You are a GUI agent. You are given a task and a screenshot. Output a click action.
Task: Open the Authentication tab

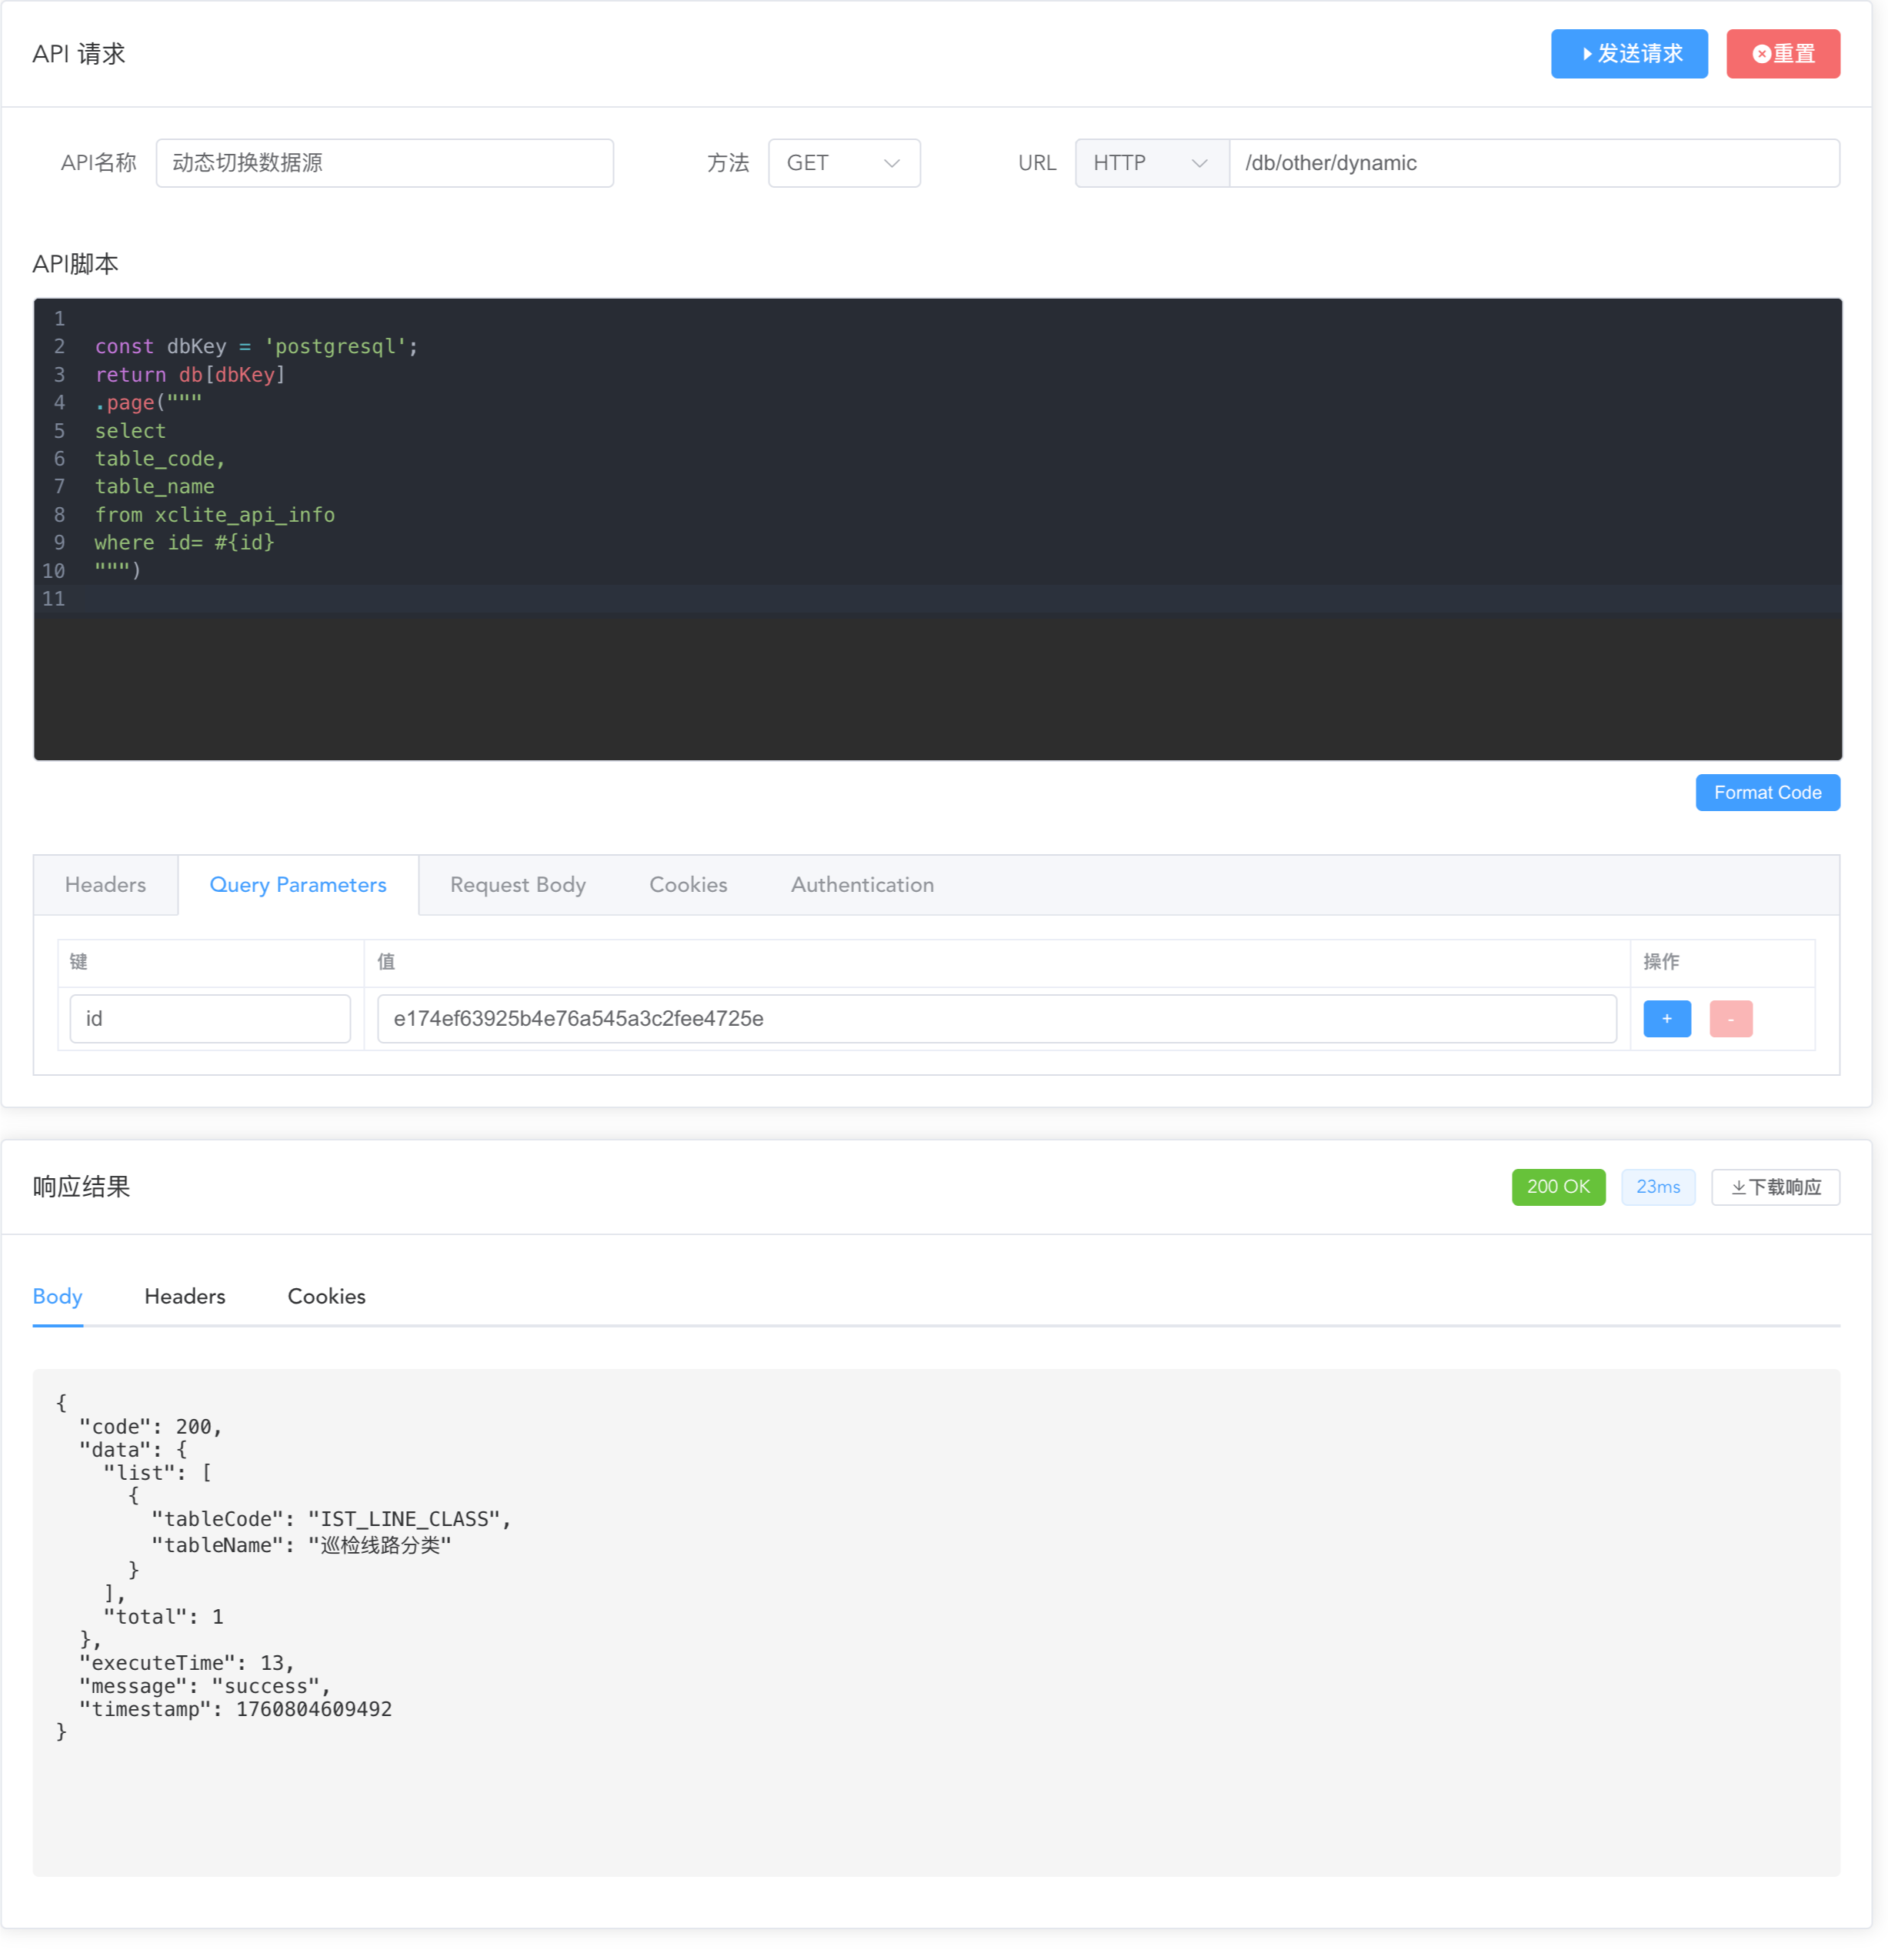pyautogui.click(x=862, y=885)
